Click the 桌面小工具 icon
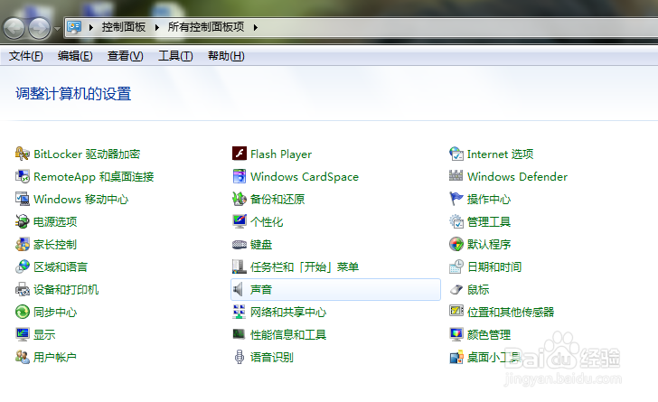Image resolution: width=658 pixels, height=402 pixels. coord(456,358)
